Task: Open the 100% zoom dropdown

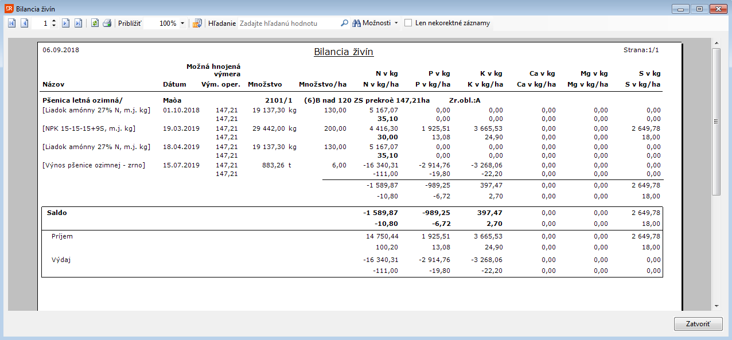Action: [182, 24]
